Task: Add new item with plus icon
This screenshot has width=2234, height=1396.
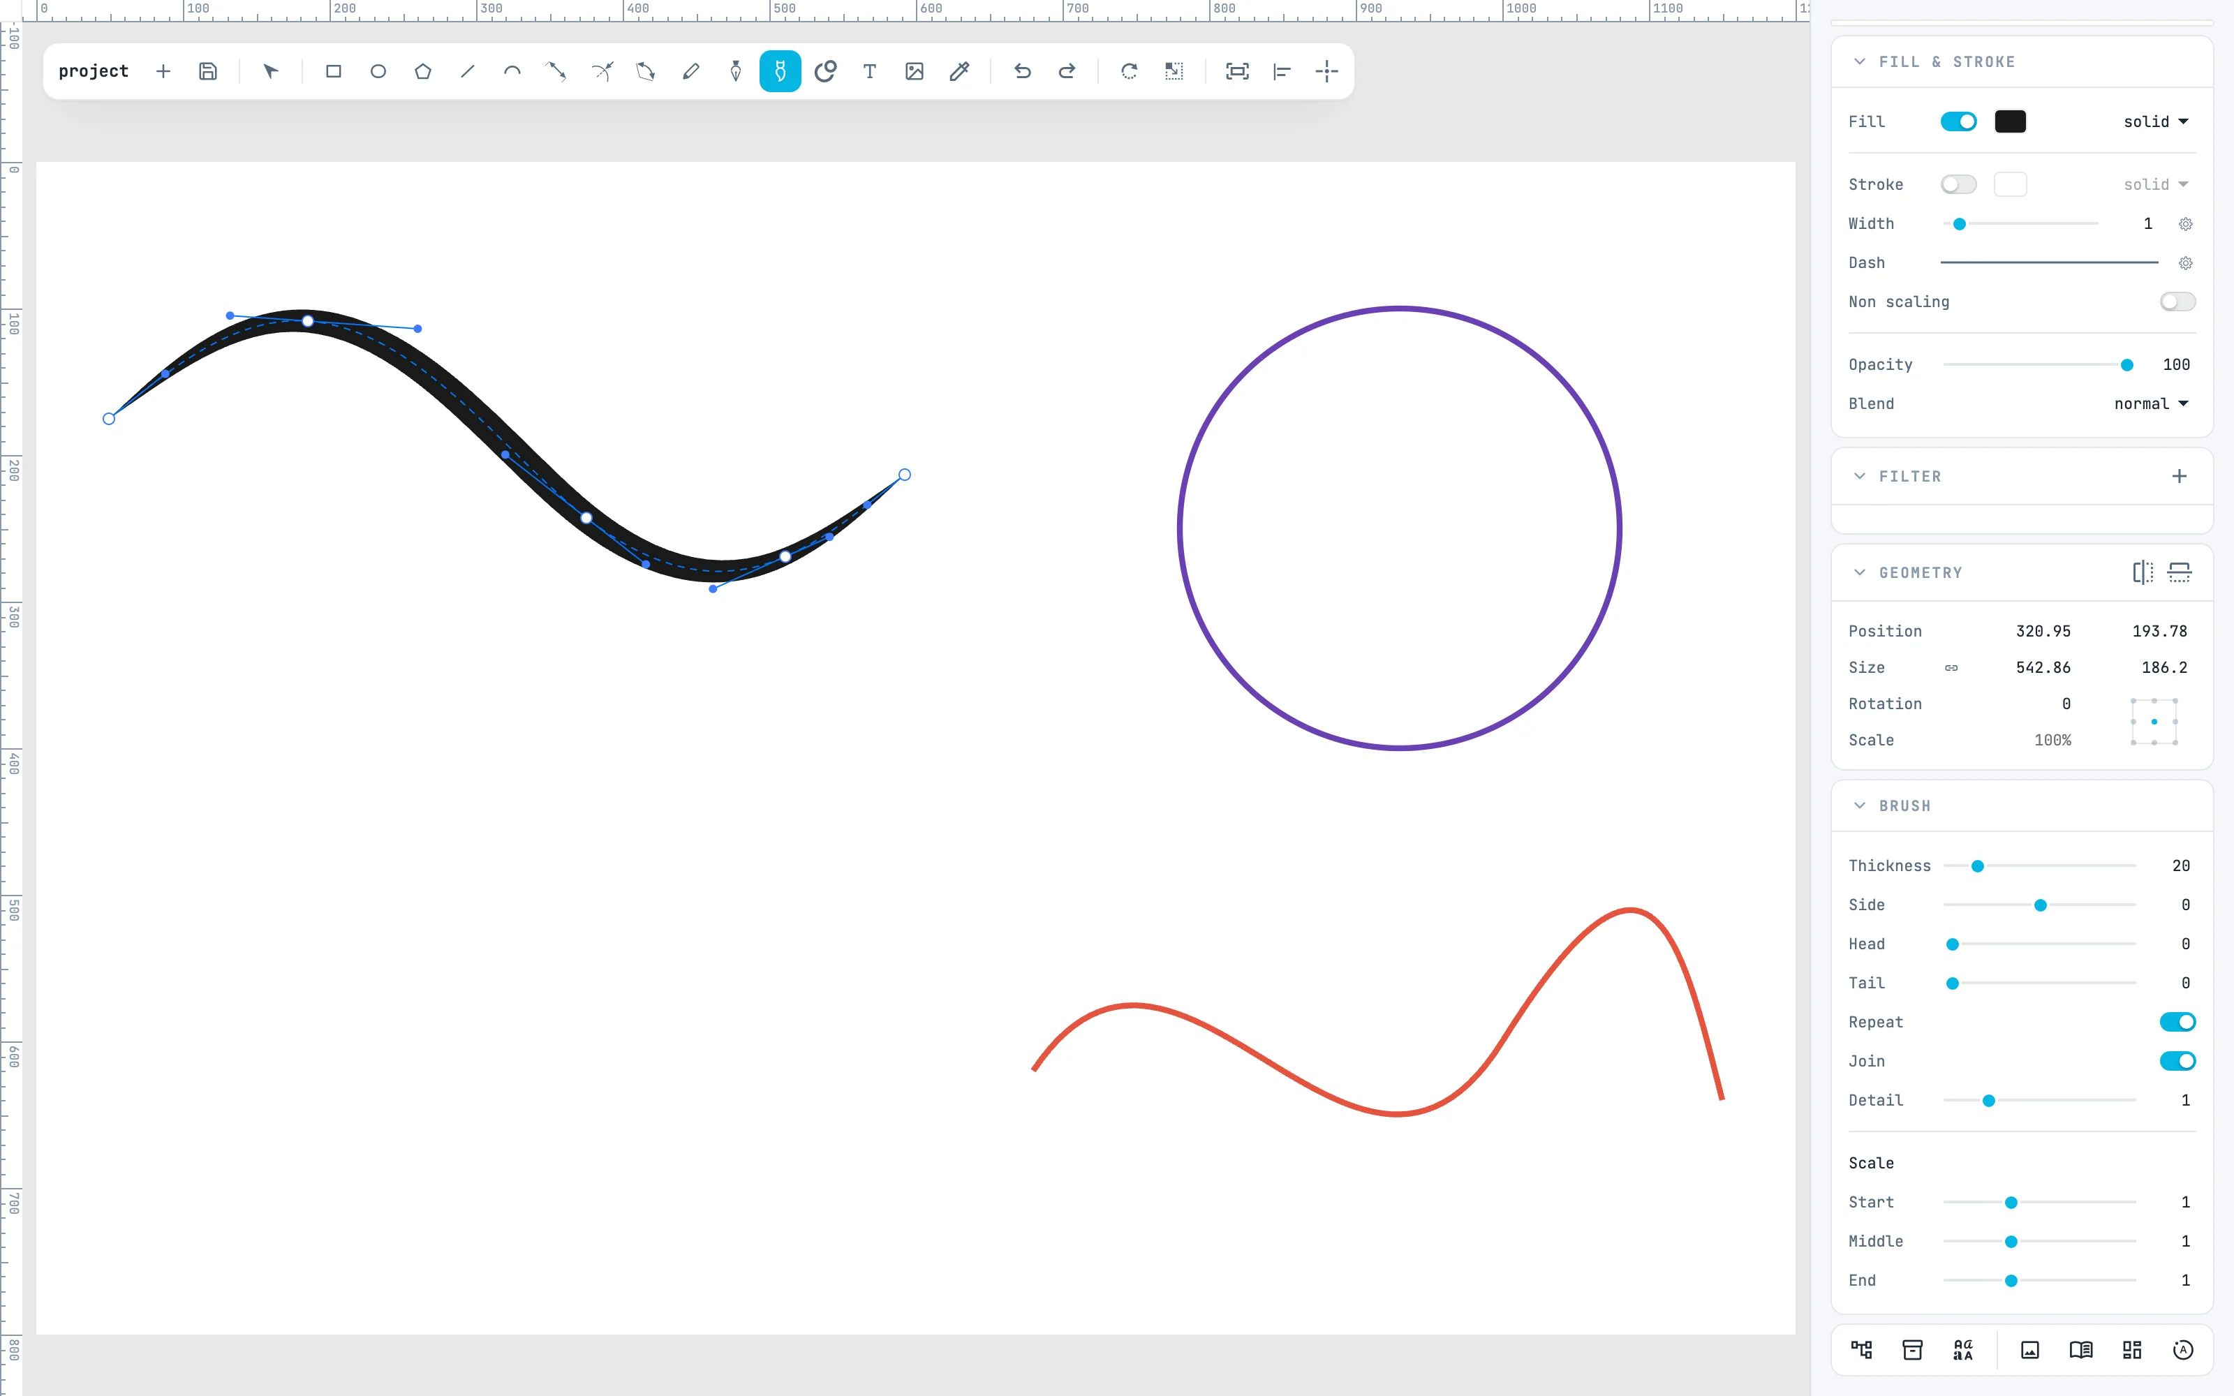Action: tap(163, 71)
